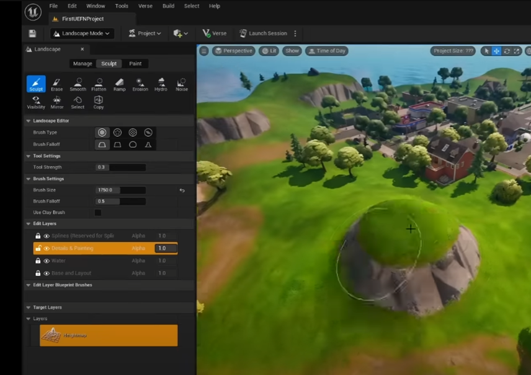Select the Copy tool
531x375 pixels.
[x=99, y=102]
